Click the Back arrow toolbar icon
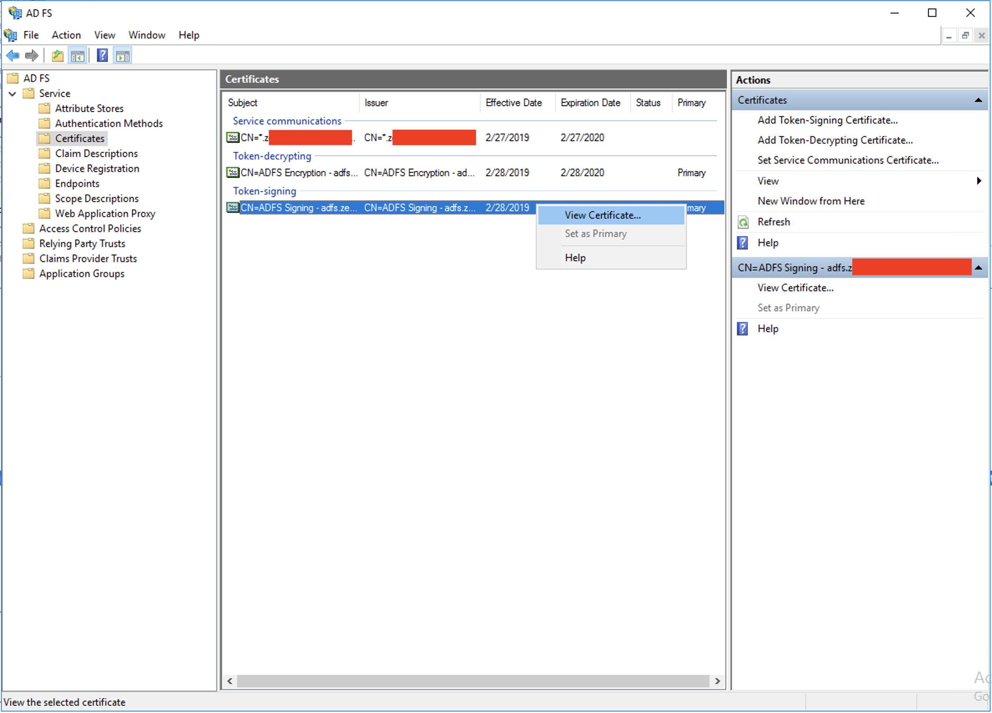This screenshot has width=992, height=713. [13, 56]
